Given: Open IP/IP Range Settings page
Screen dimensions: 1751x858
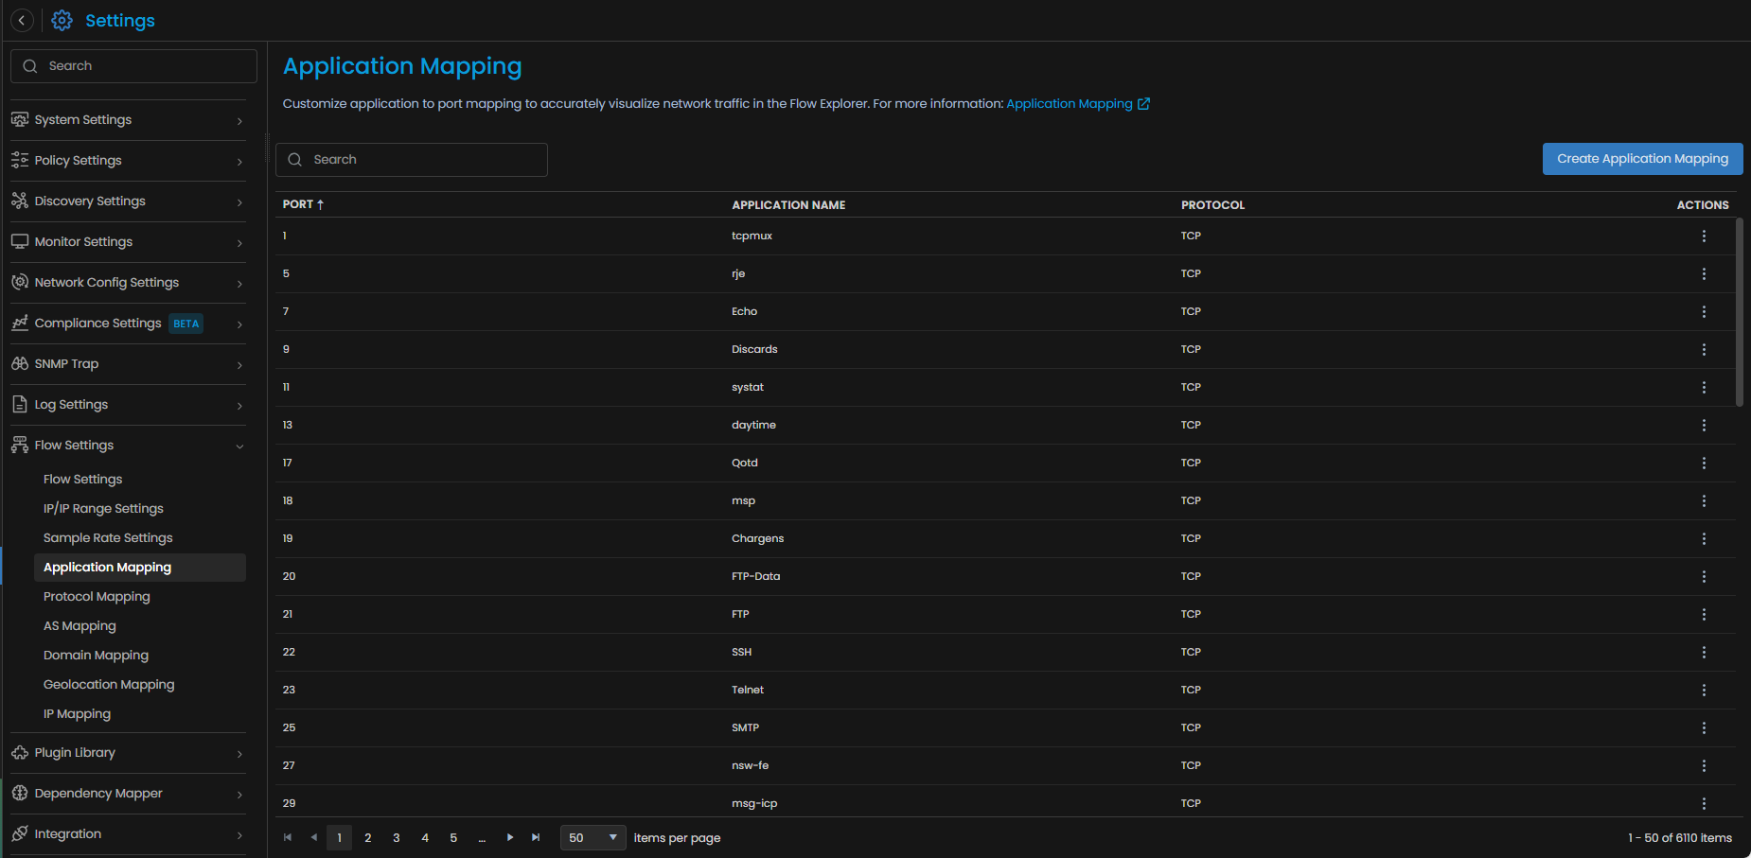Looking at the screenshot, I should coord(103,508).
